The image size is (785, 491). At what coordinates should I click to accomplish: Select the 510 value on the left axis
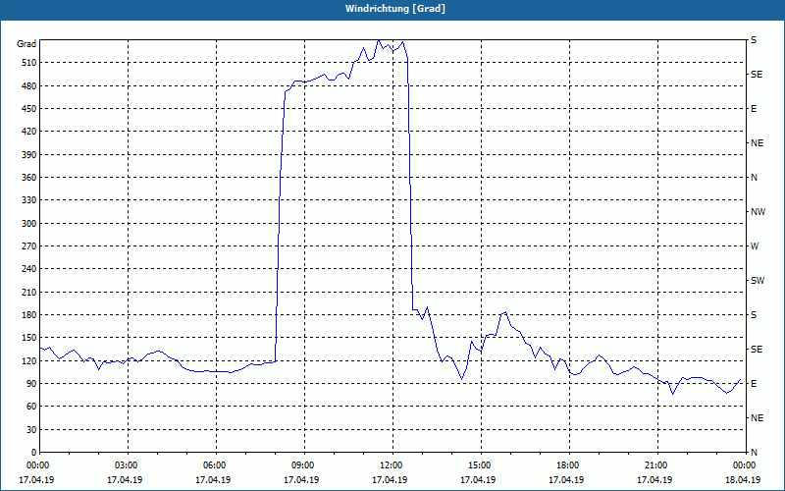(28, 63)
